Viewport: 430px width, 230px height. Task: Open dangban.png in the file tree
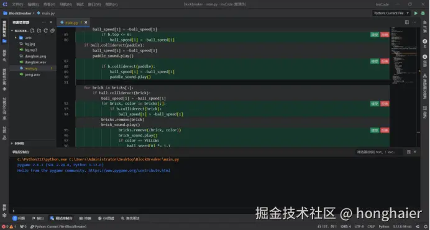pos(35,56)
